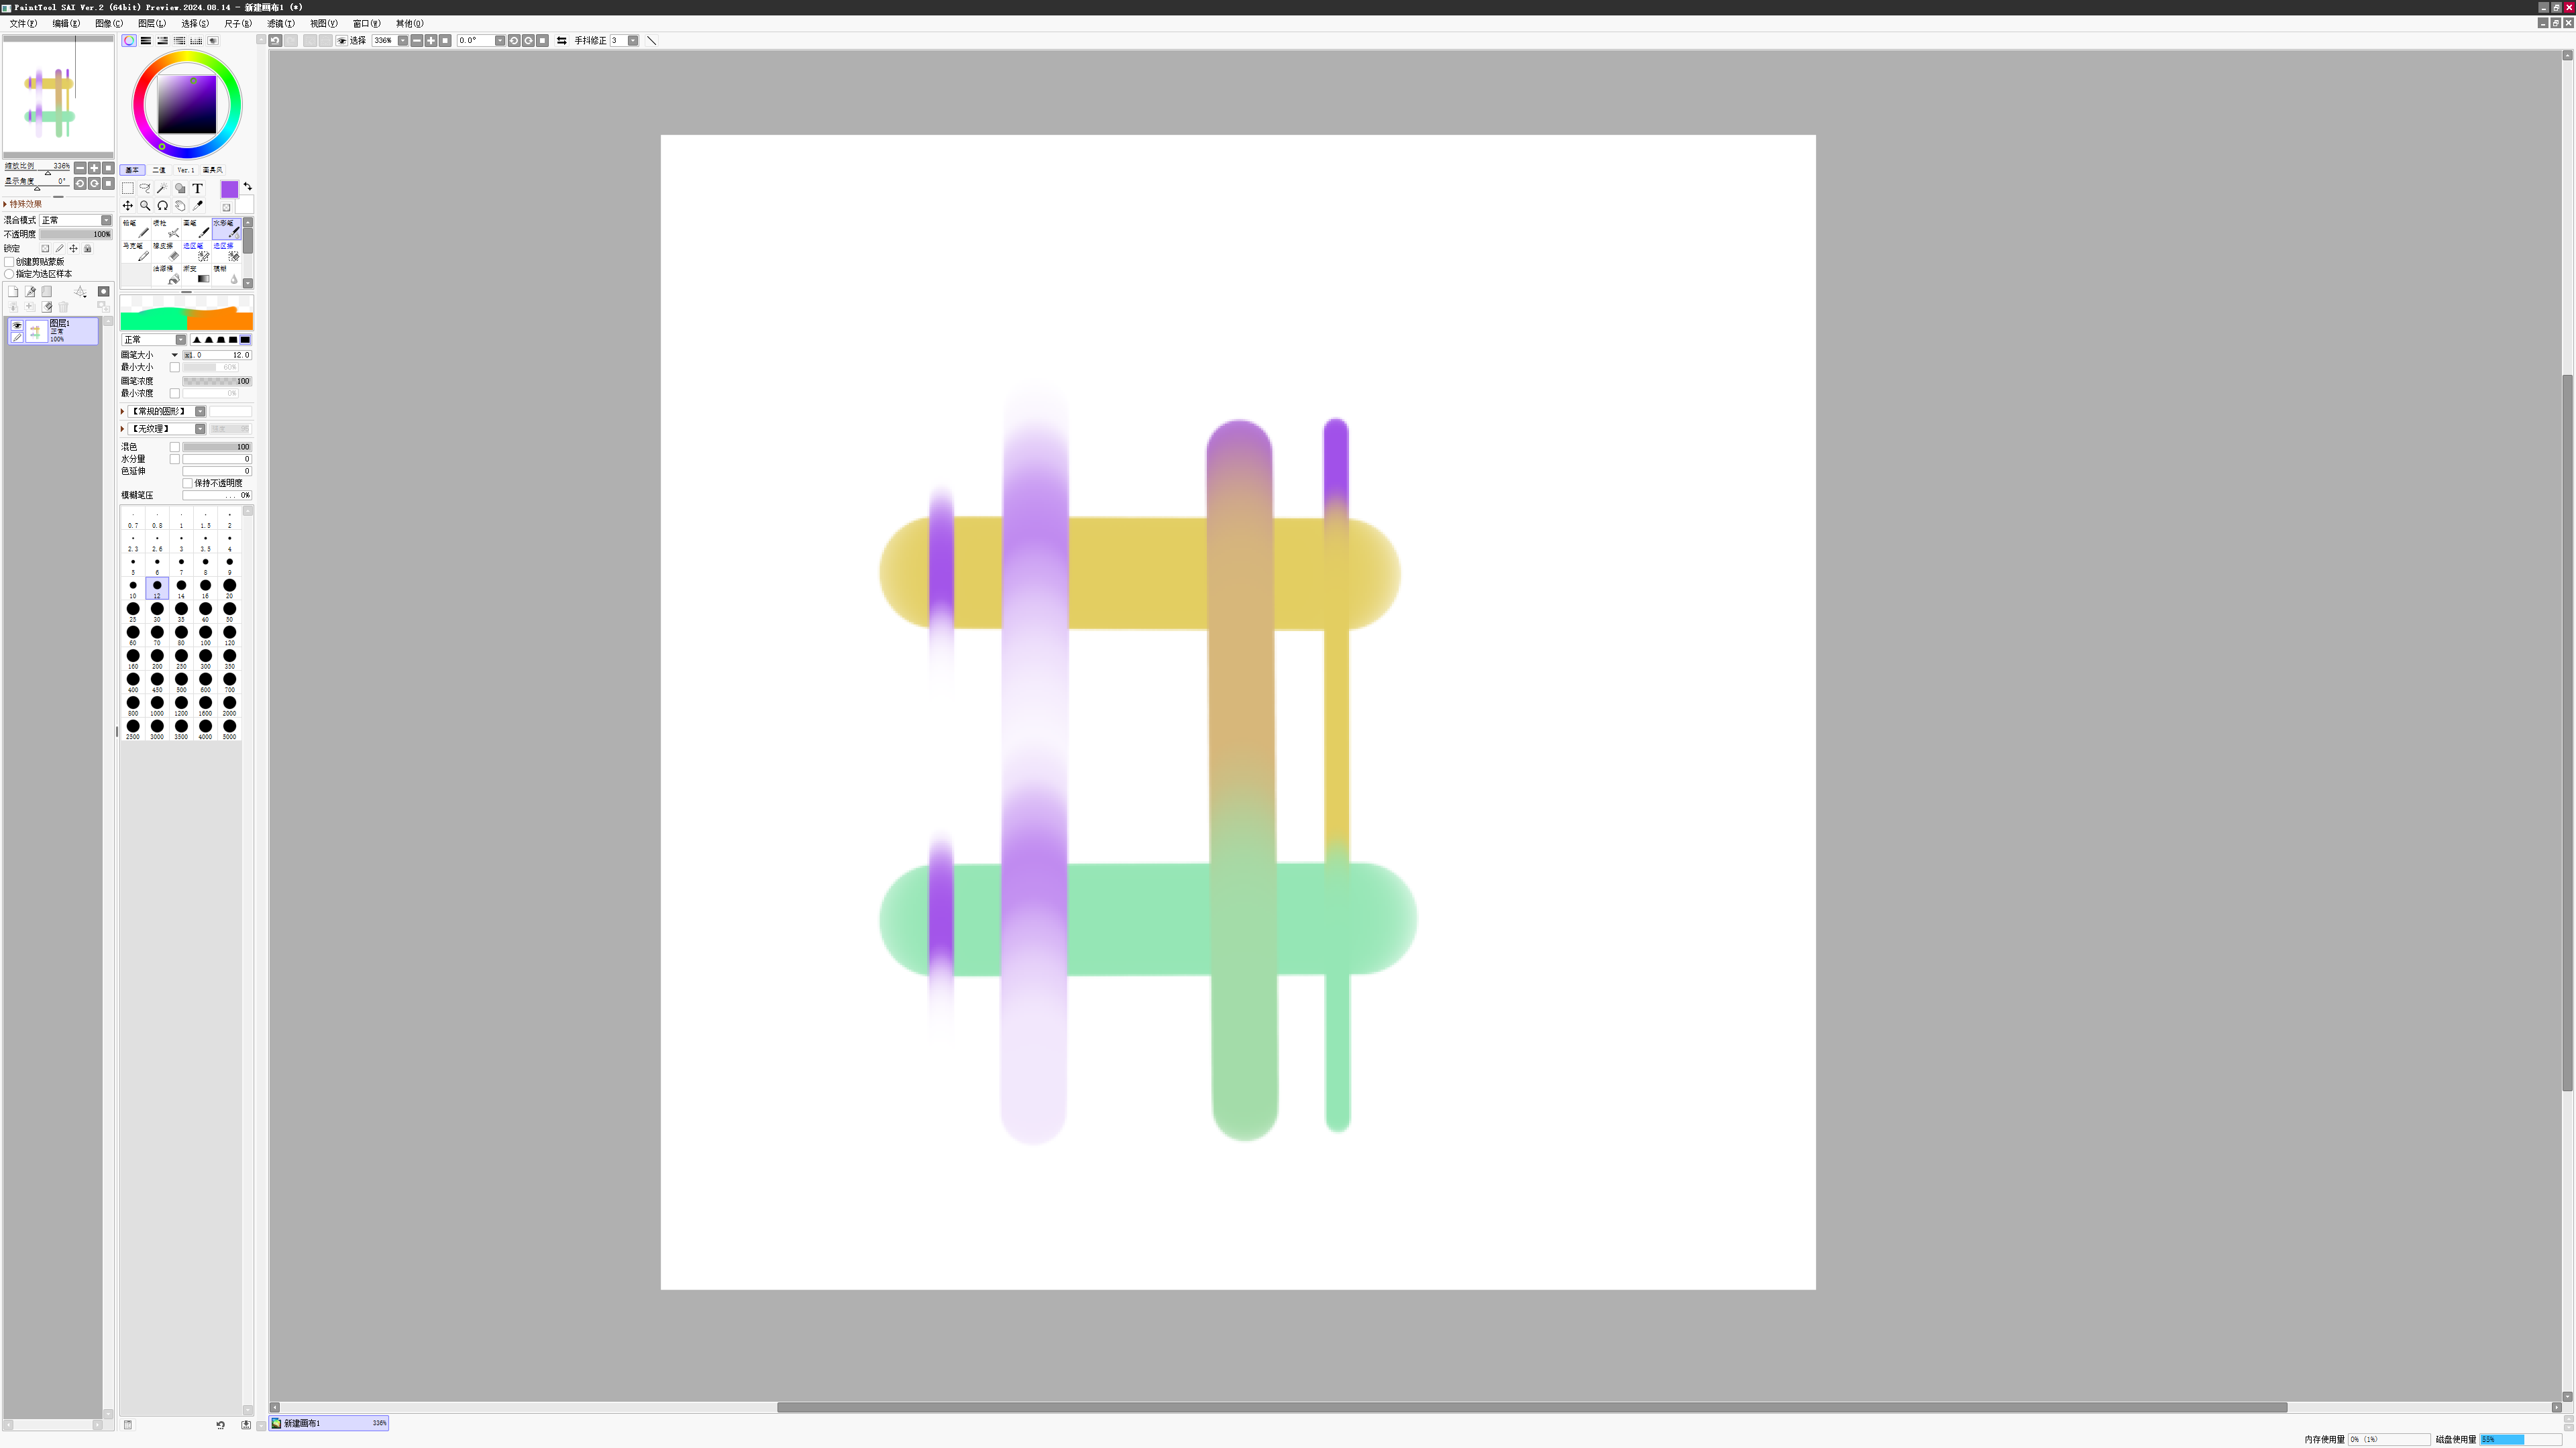Select the 铅笔 pencil brush
The width and height of the screenshot is (2576, 1448).
coord(136,229)
